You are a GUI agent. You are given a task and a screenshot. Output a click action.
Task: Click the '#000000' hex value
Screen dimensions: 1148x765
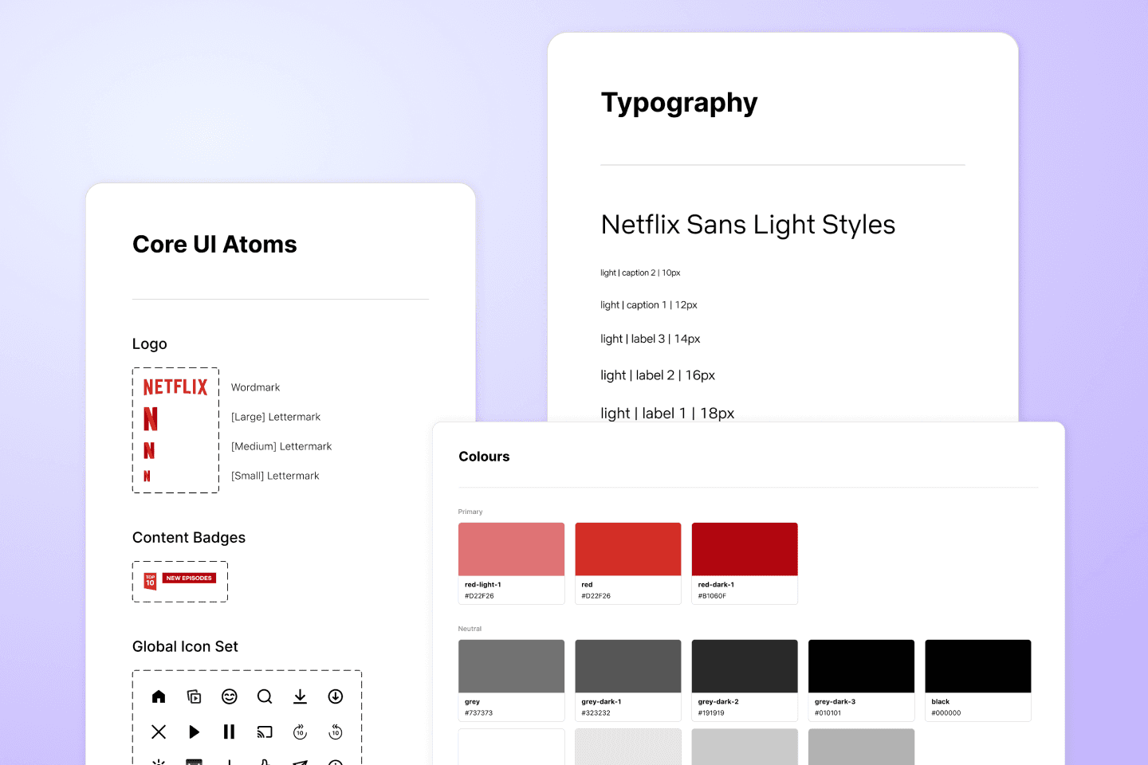click(946, 713)
